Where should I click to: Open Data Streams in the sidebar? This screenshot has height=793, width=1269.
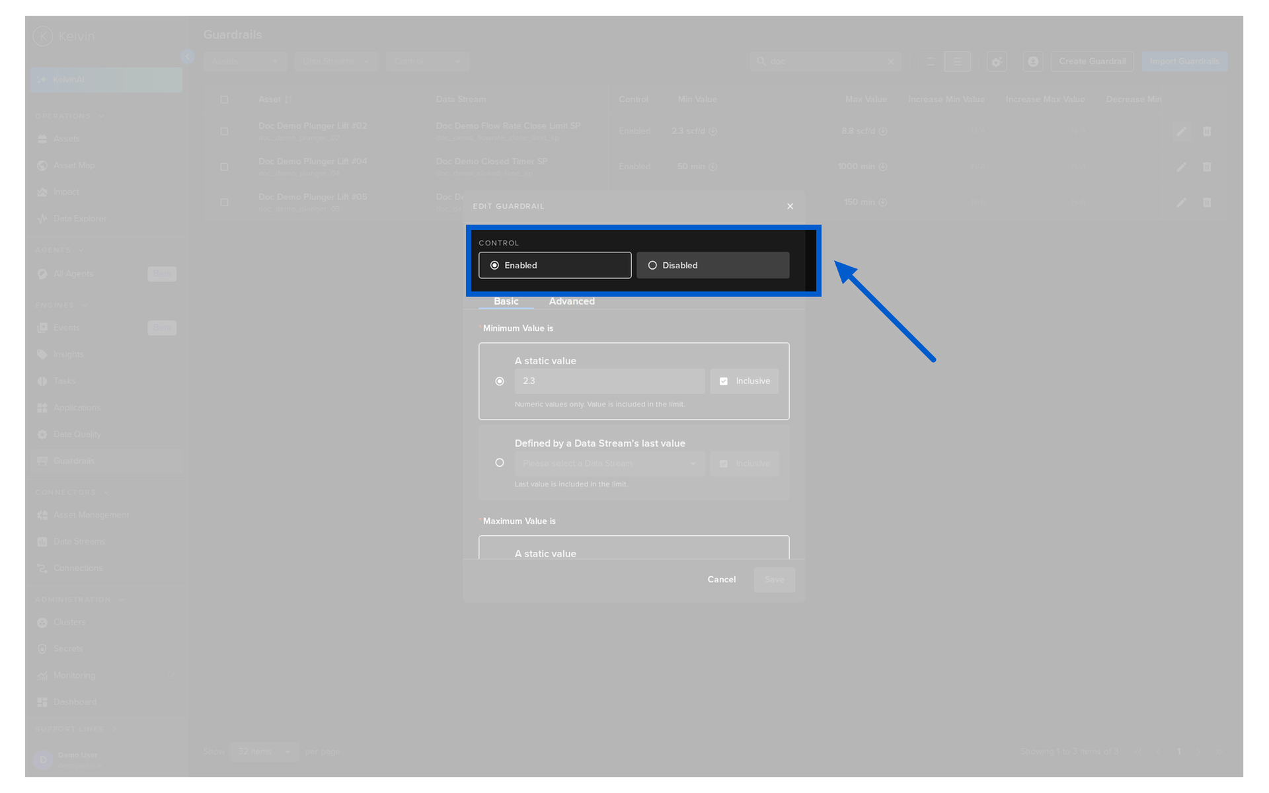(x=79, y=541)
